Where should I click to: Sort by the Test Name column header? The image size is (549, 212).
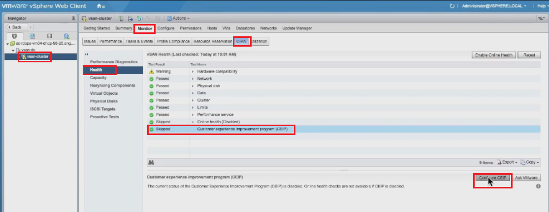[x=365, y=64]
